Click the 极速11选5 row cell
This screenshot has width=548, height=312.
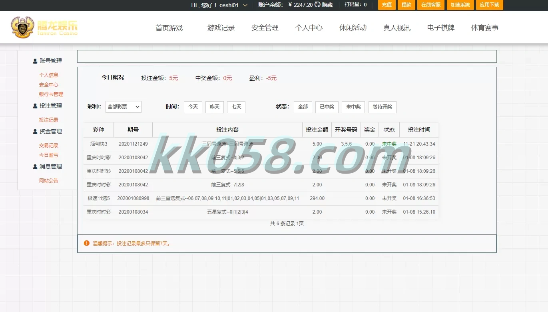(99, 198)
